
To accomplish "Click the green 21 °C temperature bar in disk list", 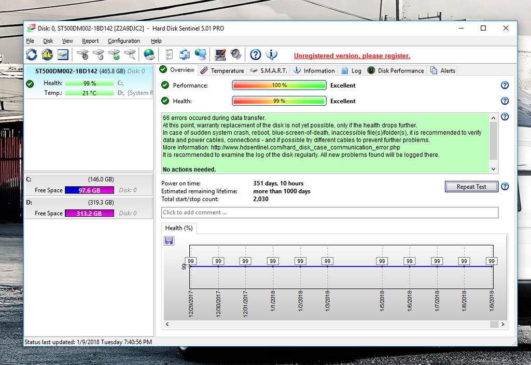I will 89,93.
